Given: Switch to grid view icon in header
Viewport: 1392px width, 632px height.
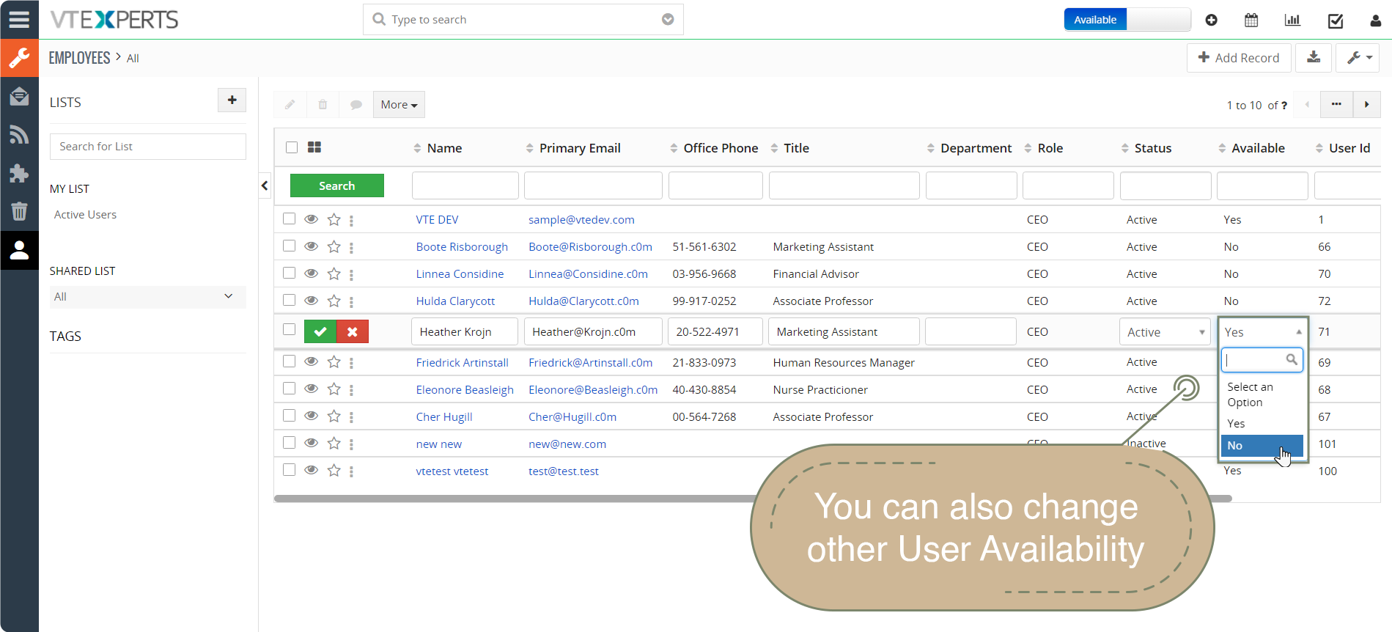Looking at the screenshot, I should tap(314, 147).
